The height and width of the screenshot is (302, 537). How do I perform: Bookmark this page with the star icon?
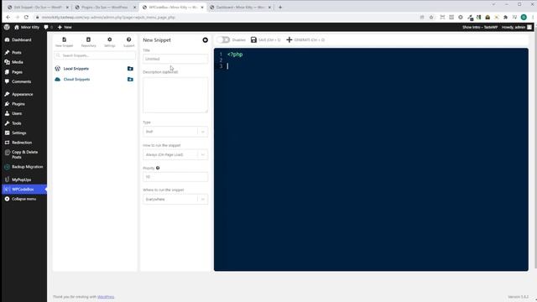point(431,17)
